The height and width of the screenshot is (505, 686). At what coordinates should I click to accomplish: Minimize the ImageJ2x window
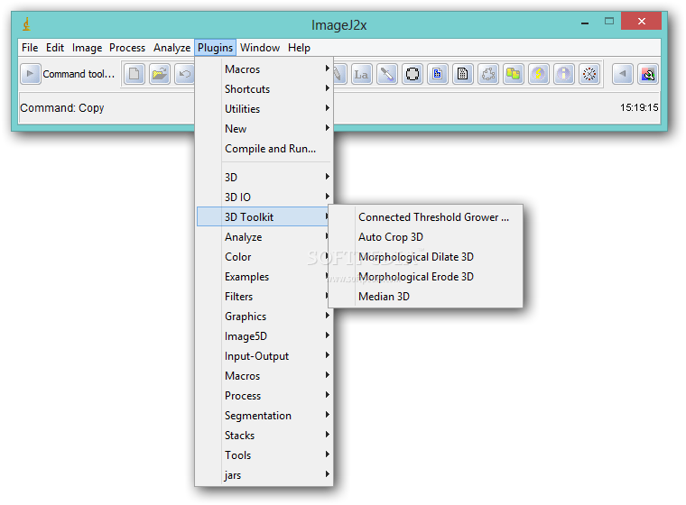pyautogui.click(x=585, y=22)
